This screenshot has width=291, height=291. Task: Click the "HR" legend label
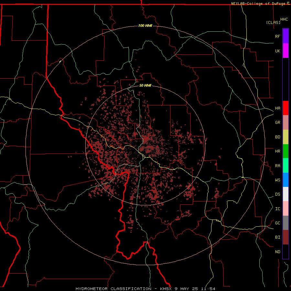[x=277, y=151]
